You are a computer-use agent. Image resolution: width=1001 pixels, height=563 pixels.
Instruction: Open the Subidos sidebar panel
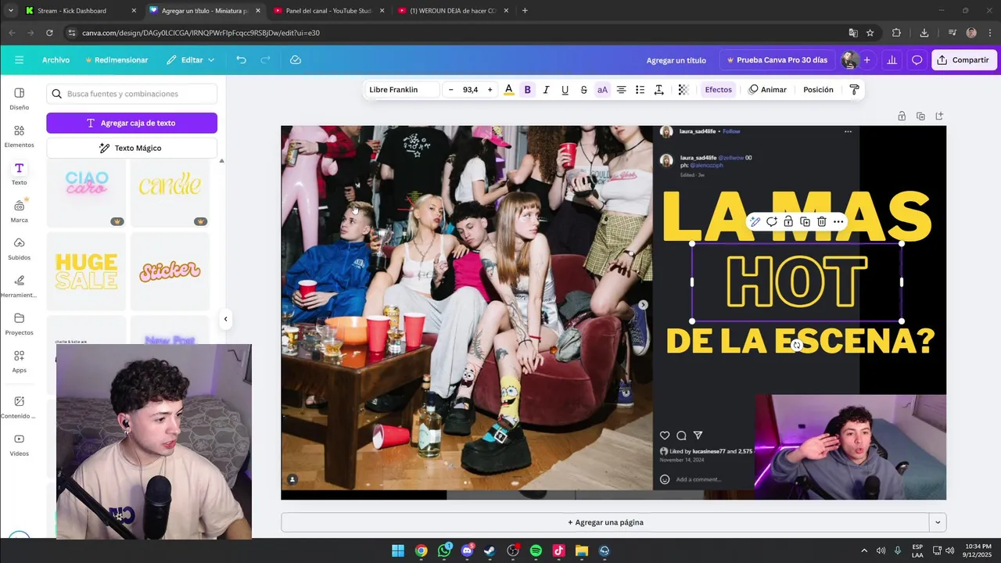tap(20, 249)
